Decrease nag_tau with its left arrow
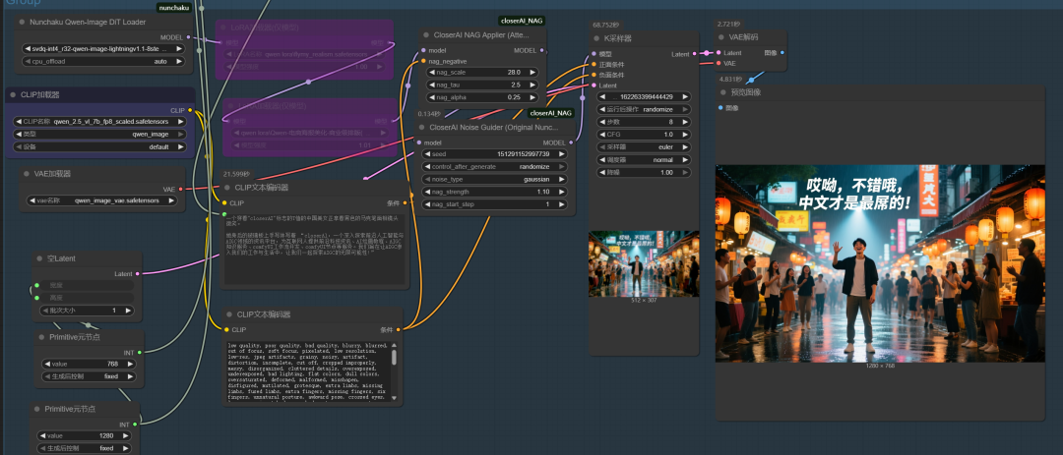This screenshot has width=1063, height=455. tap(432, 85)
